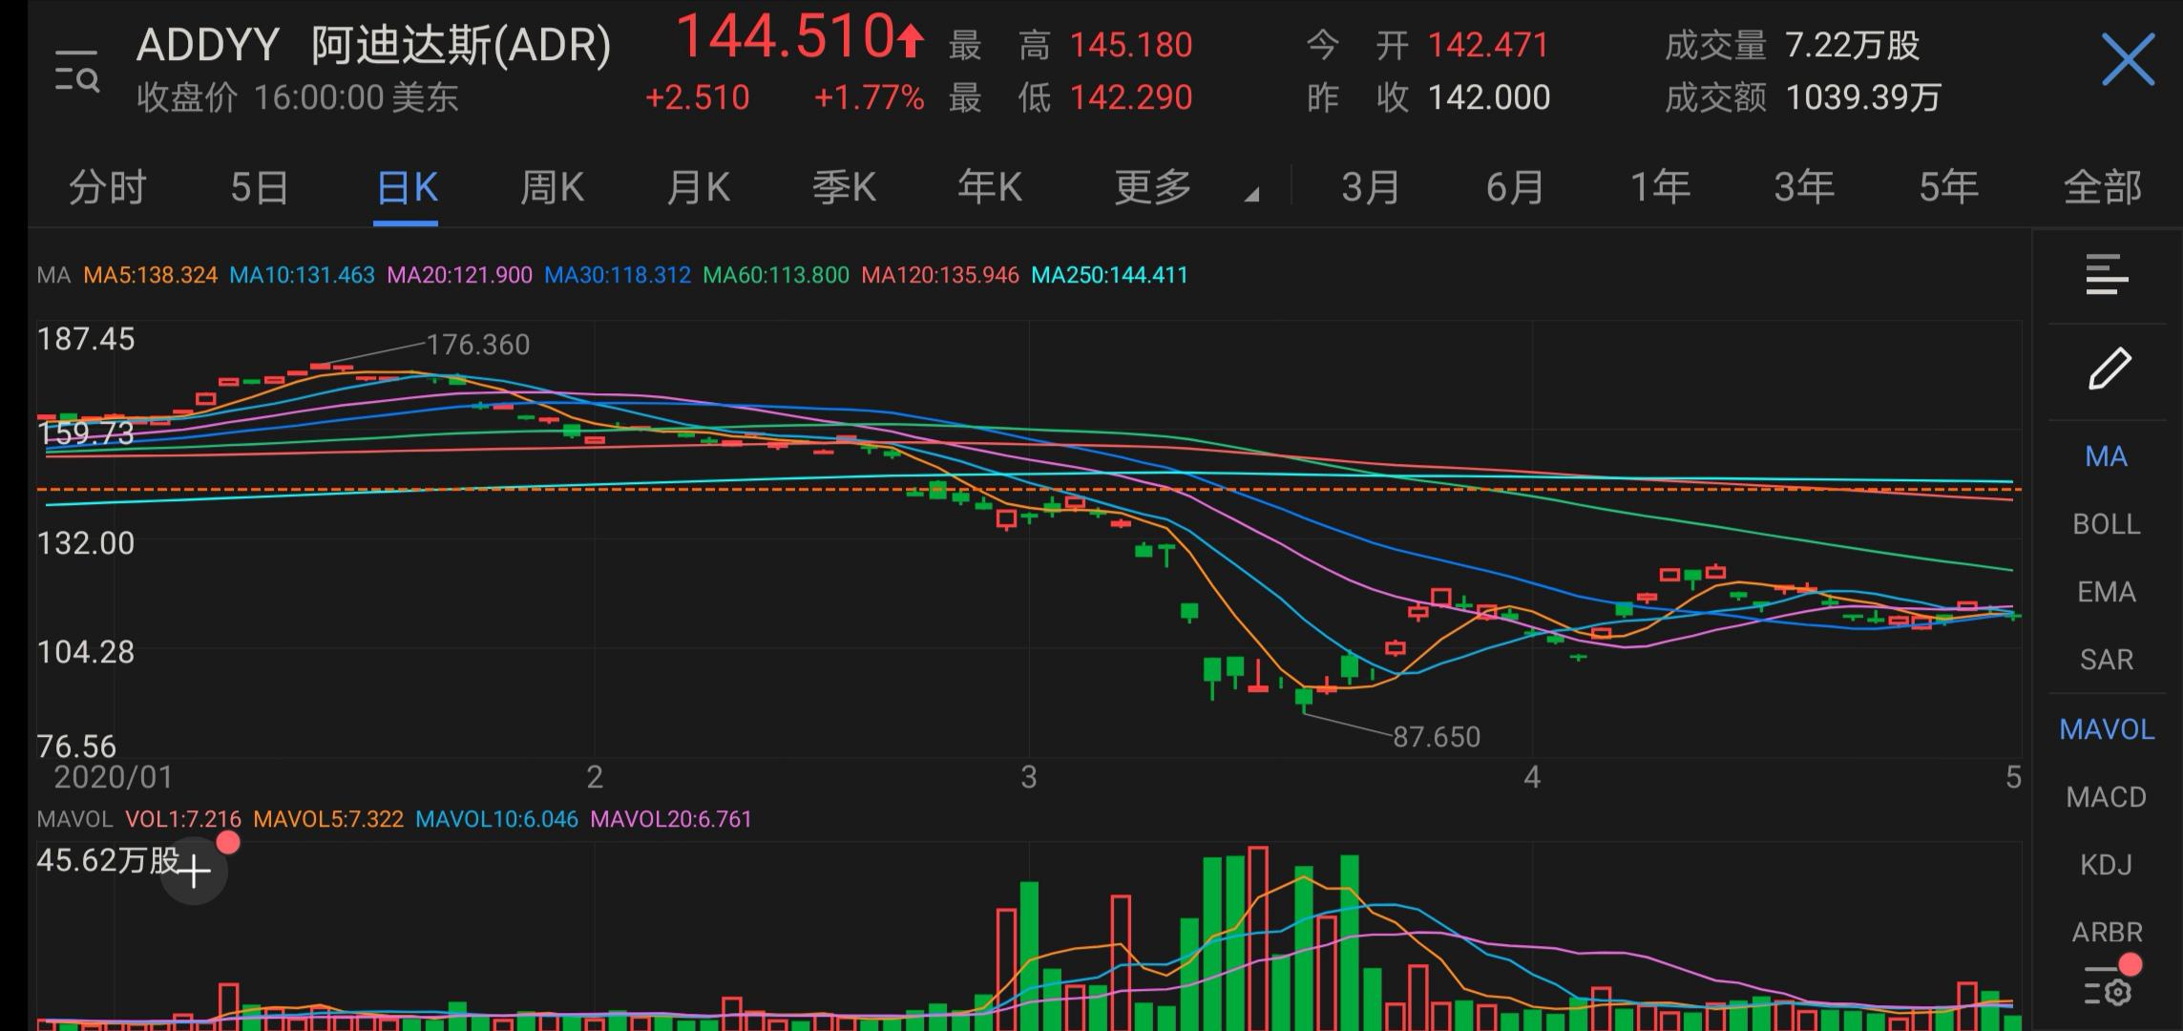2183x1031 pixels.
Task: Click the 收盘价 16:00:00 美东 timestamp
Action: point(297,97)
